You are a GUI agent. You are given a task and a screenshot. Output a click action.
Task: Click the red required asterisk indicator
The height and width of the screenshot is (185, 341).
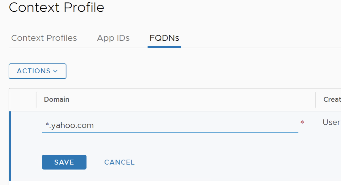pyautogui.click(x=302, y=122)
